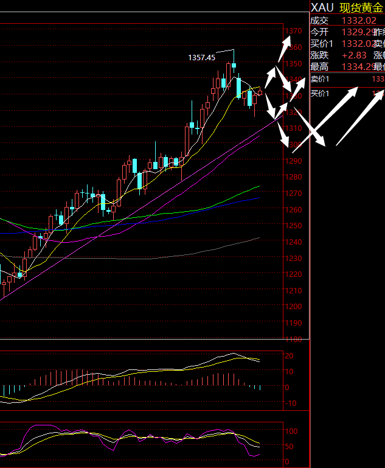The height and width of the screenshot is (468, 385).
Task: Click the KDJ axis label 100
Action: (x=291, y=431)
